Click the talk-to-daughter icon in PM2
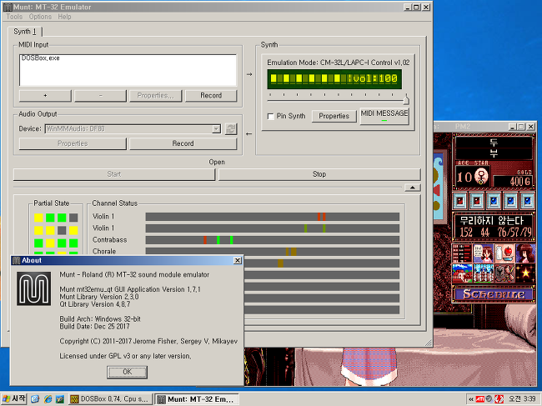The width and height of the screenshot is (542, 406). [x=483, y=253]
